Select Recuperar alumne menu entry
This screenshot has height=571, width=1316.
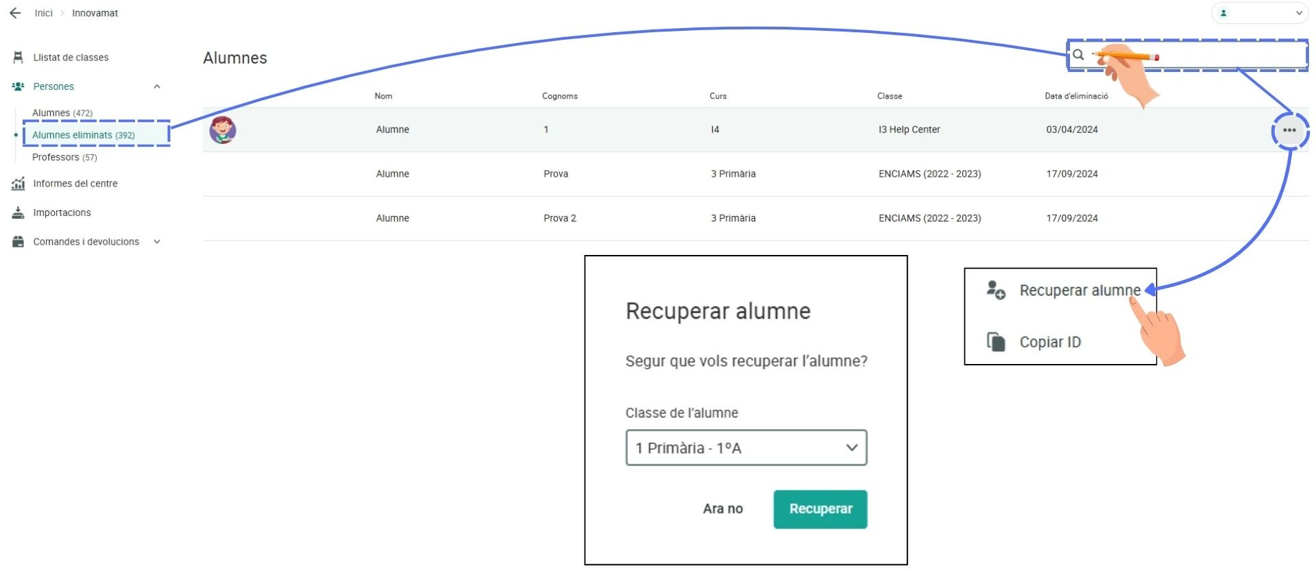[1080, 291]
